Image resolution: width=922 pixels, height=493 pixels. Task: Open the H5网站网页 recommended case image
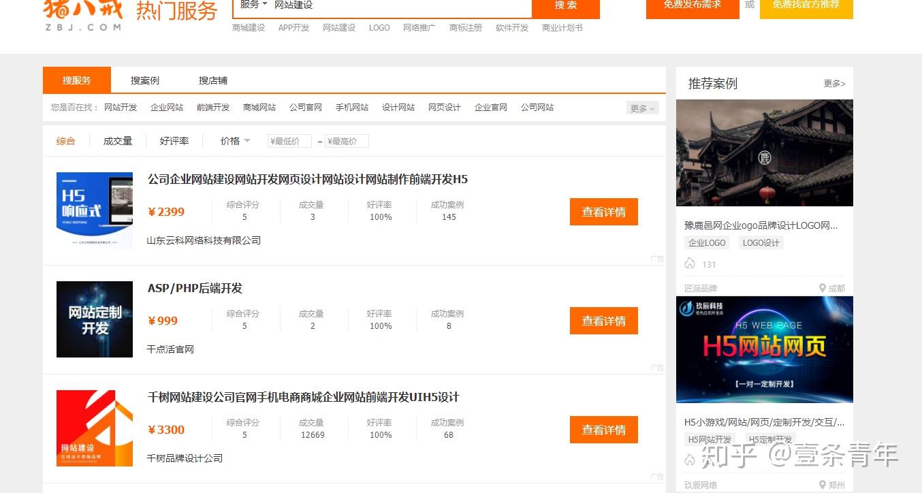(x=765, y=349)
